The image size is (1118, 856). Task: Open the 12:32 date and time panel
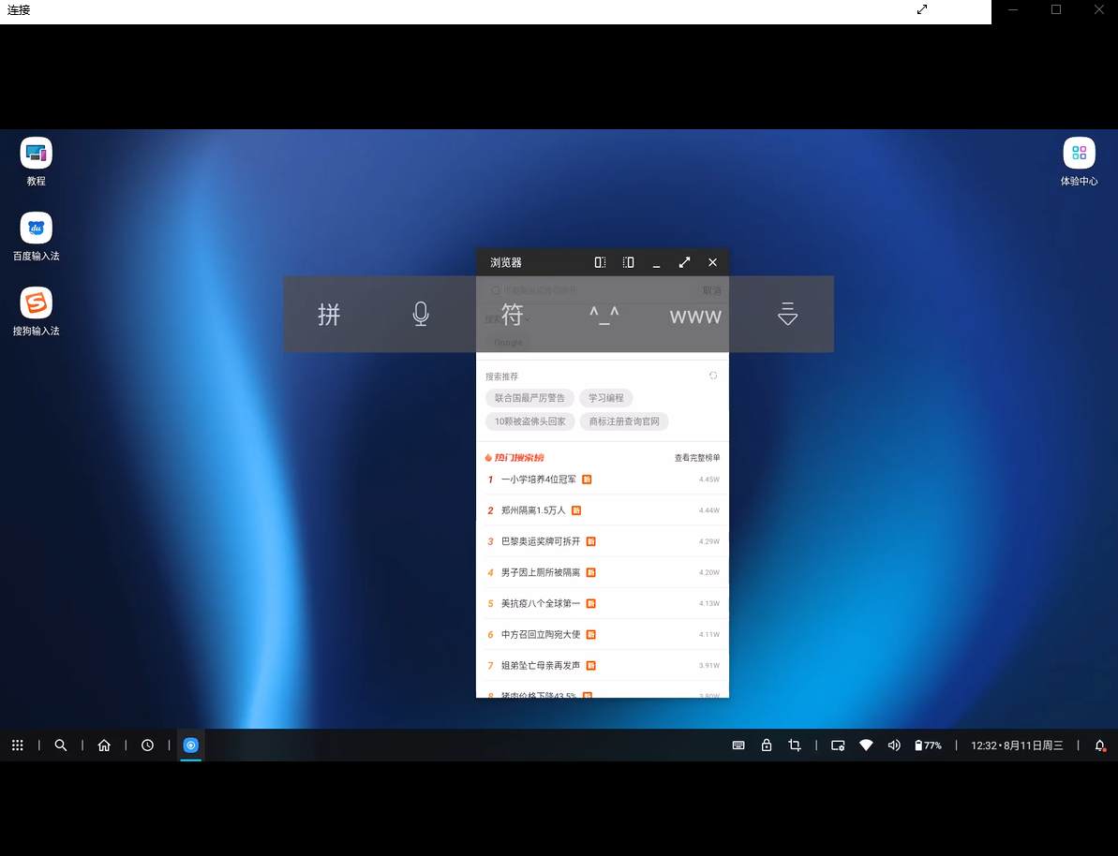point(1017,745)
